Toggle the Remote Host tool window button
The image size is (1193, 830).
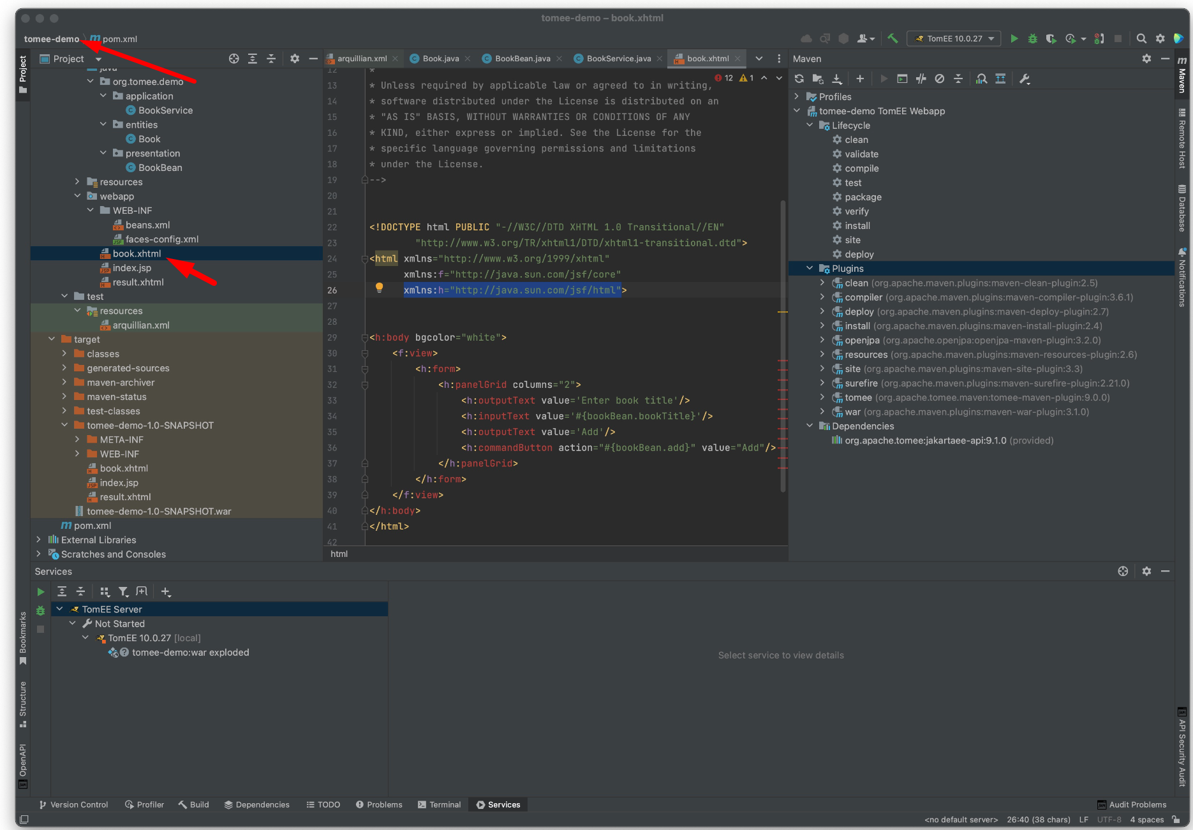pos(1182,138)
